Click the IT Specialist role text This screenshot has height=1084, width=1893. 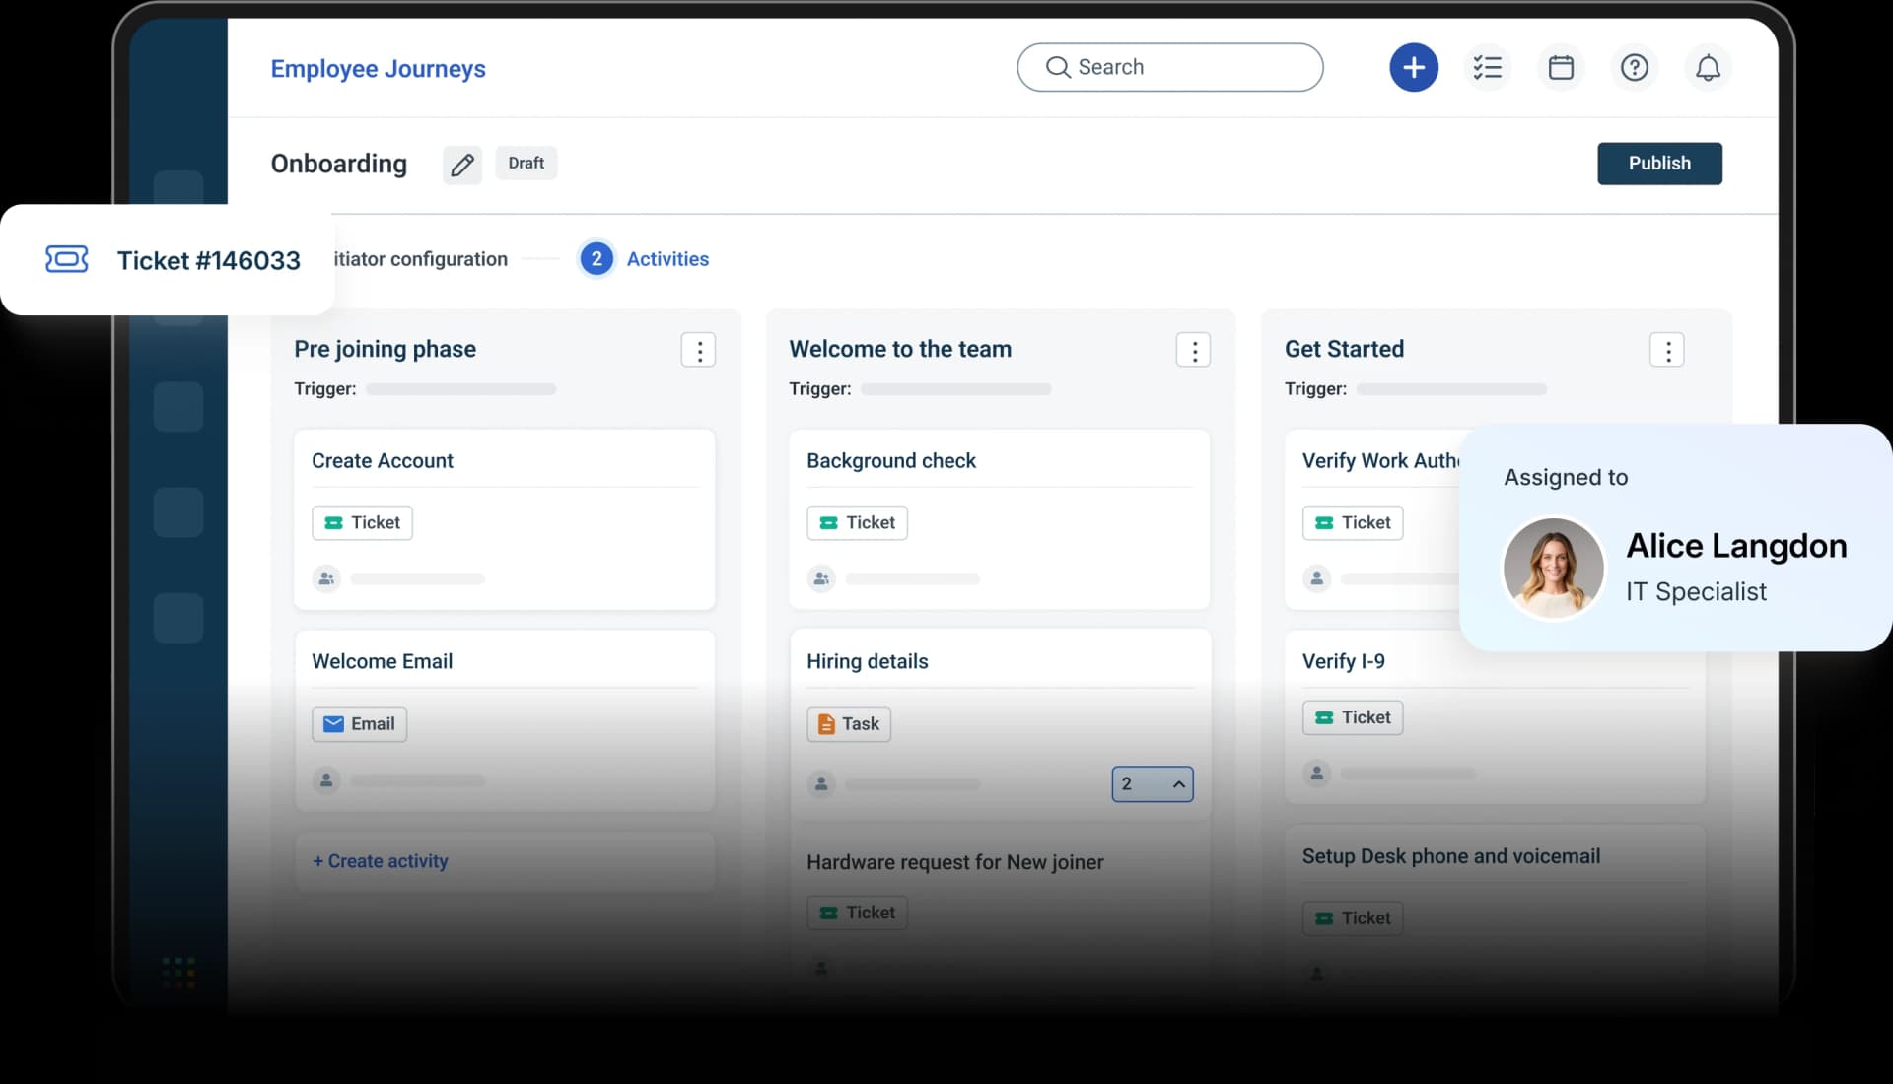point(1696,591)
